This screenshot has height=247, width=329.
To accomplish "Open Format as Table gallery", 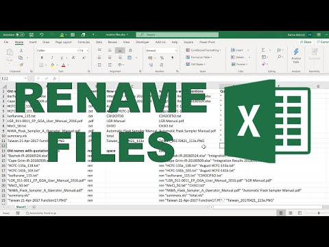I will [199, 57].
